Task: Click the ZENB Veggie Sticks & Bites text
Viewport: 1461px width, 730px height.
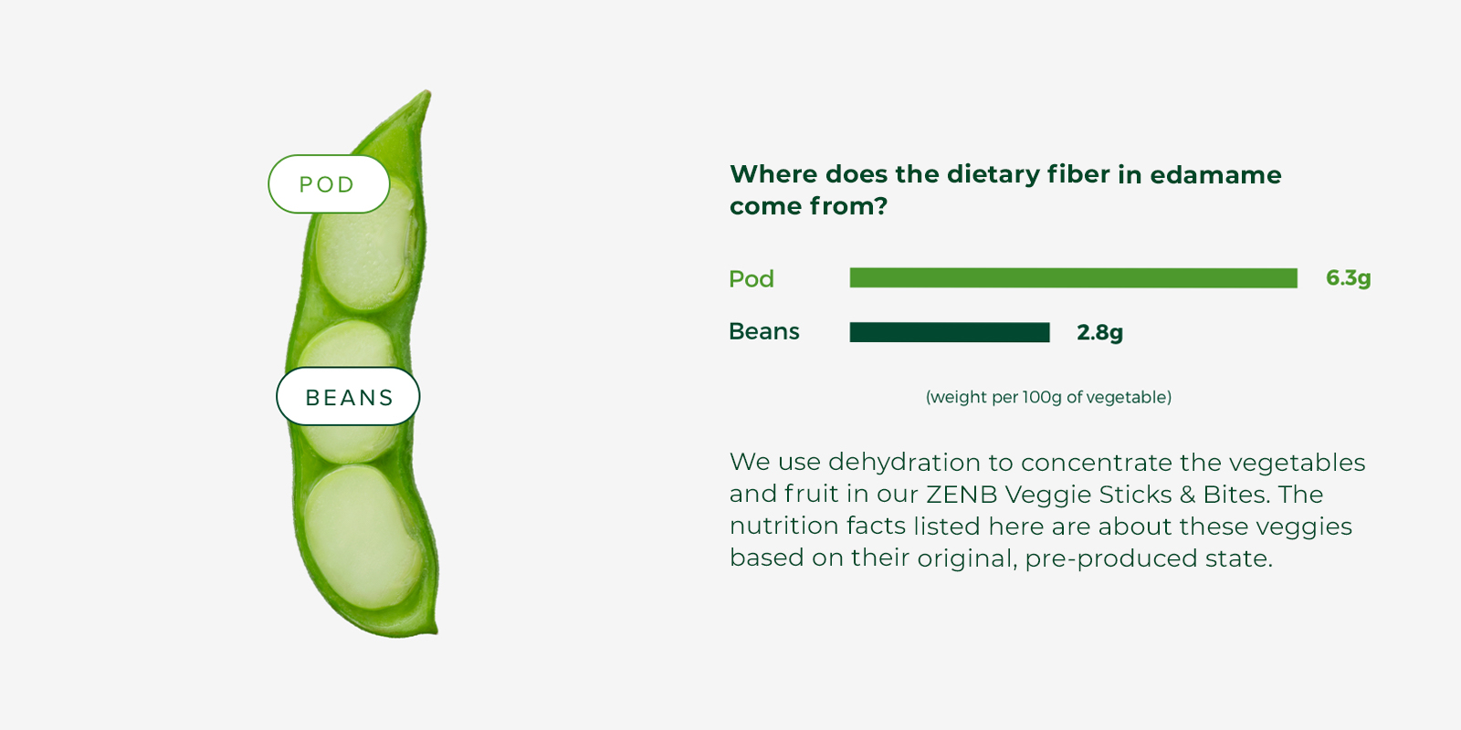Action: click(1097, 495)
